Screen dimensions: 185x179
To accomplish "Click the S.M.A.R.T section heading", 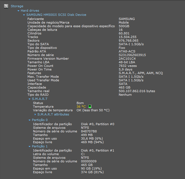I will pos(40,99).
